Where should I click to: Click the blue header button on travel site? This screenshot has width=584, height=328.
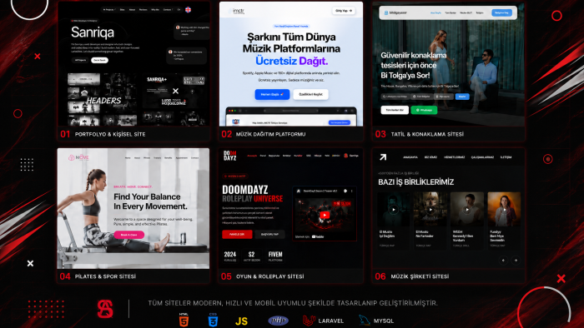coord(501,12)
